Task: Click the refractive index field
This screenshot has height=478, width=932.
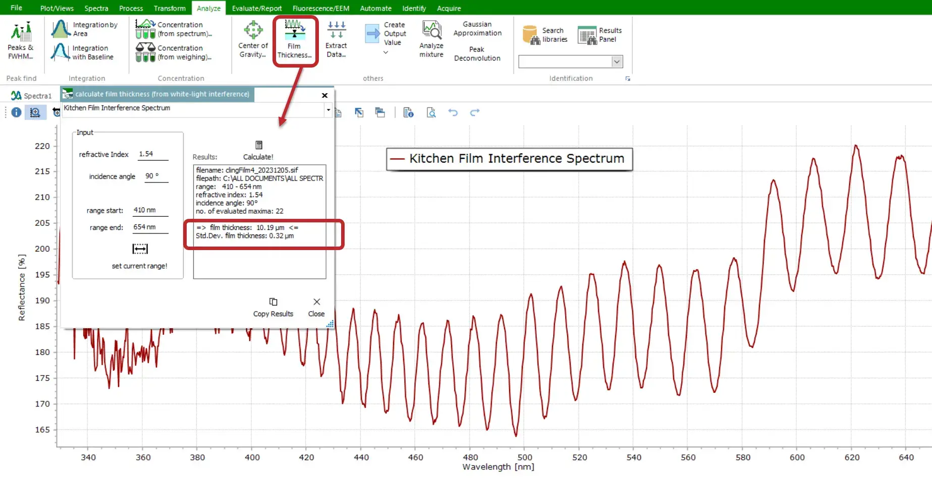Action: click(x=153, y=154)
